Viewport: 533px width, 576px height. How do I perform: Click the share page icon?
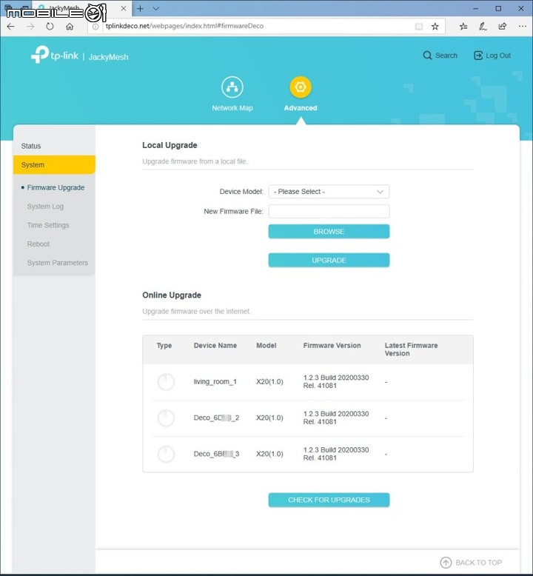(502, 27)
